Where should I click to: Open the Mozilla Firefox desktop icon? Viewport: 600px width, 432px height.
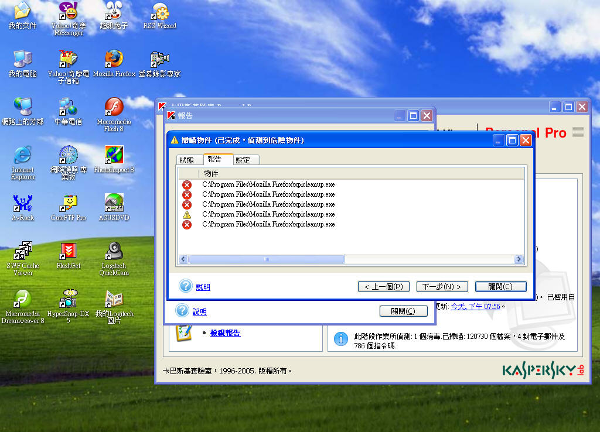tap(114, 59)
